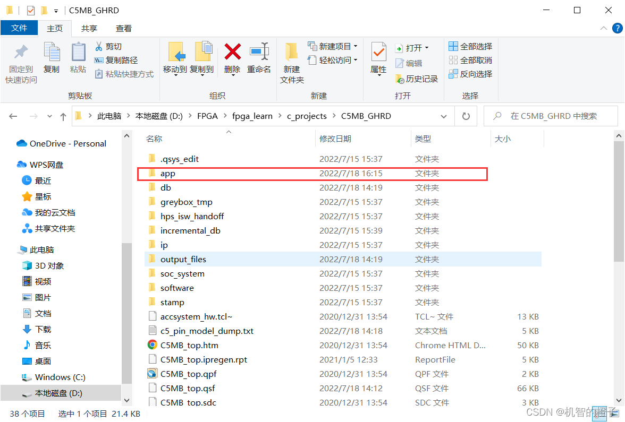The height and width of the screenshot is (422, 625).
Task: Open the C5MB_top.qpf Quartus project file
Action: pos(189,374)
